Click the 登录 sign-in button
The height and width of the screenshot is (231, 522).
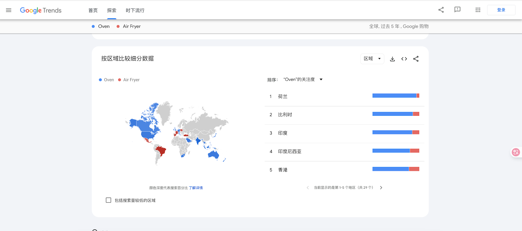click(501, 10)
